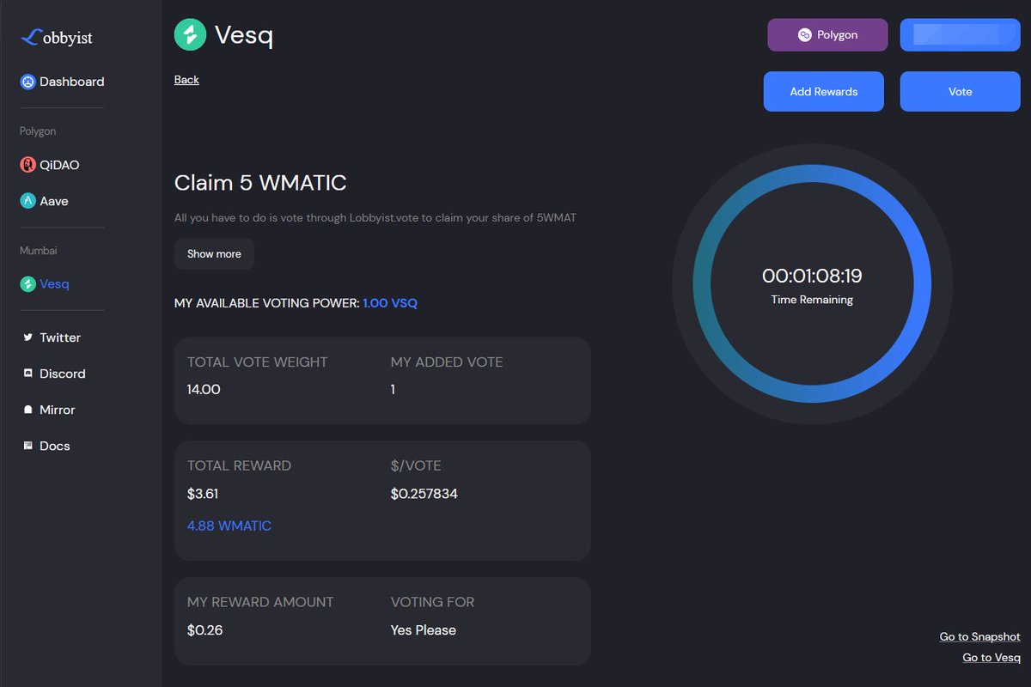Follow the Go to Snapshot link
The width and height of the screenshot is (1031, 687).
tap(979, 636)
